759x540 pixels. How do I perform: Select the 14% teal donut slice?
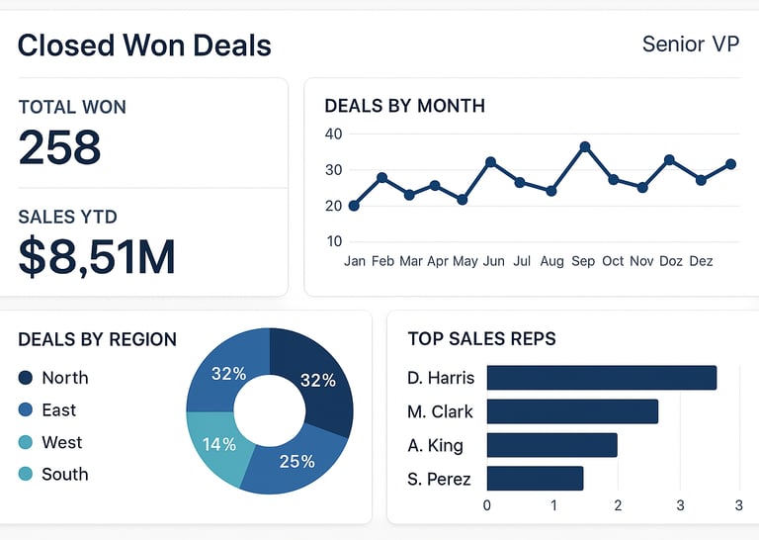[x=217, y=445]
